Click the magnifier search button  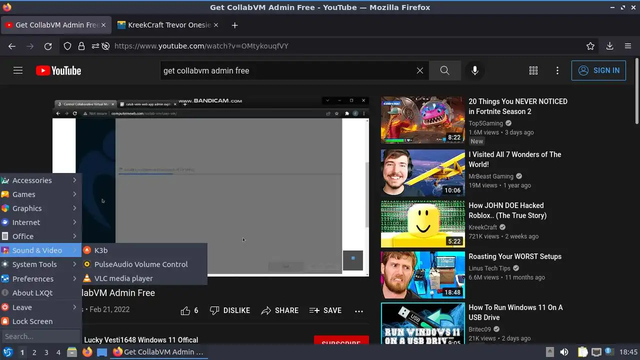click(444, 70)
